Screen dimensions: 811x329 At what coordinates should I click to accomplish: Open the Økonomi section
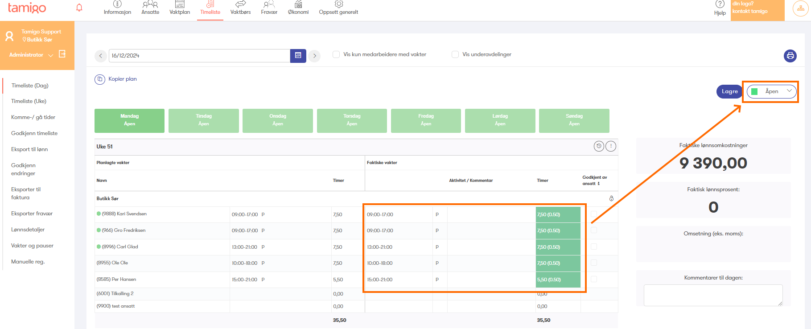pos(298,8)
